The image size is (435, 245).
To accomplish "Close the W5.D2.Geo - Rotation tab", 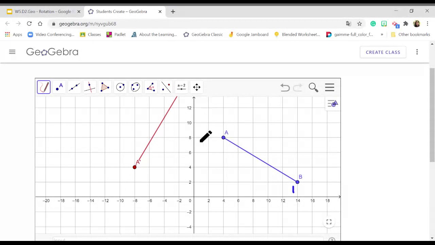I will (x=79, y=12).
